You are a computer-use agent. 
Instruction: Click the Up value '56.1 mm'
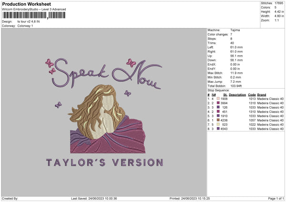[236, 56]
